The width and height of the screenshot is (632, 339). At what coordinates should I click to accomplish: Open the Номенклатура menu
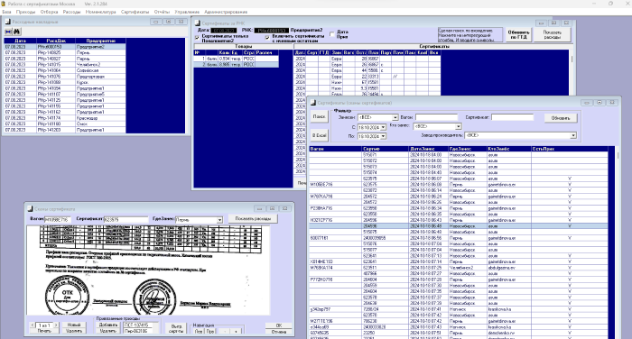101,12
